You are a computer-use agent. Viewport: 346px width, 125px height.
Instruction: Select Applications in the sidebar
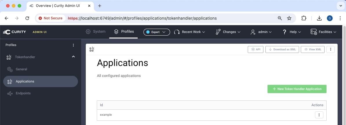pos(41,81)
